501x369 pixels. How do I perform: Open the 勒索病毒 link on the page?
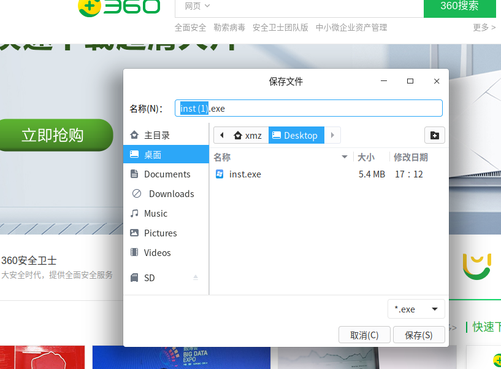click(229, 28)
